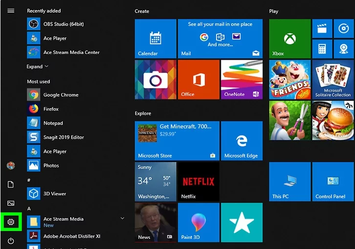Open the Pictures folder icon in sidebar
The image size is (355, 249).
coord(11,203)
